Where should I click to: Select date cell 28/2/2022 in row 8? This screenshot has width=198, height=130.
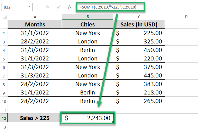(35, 84)
